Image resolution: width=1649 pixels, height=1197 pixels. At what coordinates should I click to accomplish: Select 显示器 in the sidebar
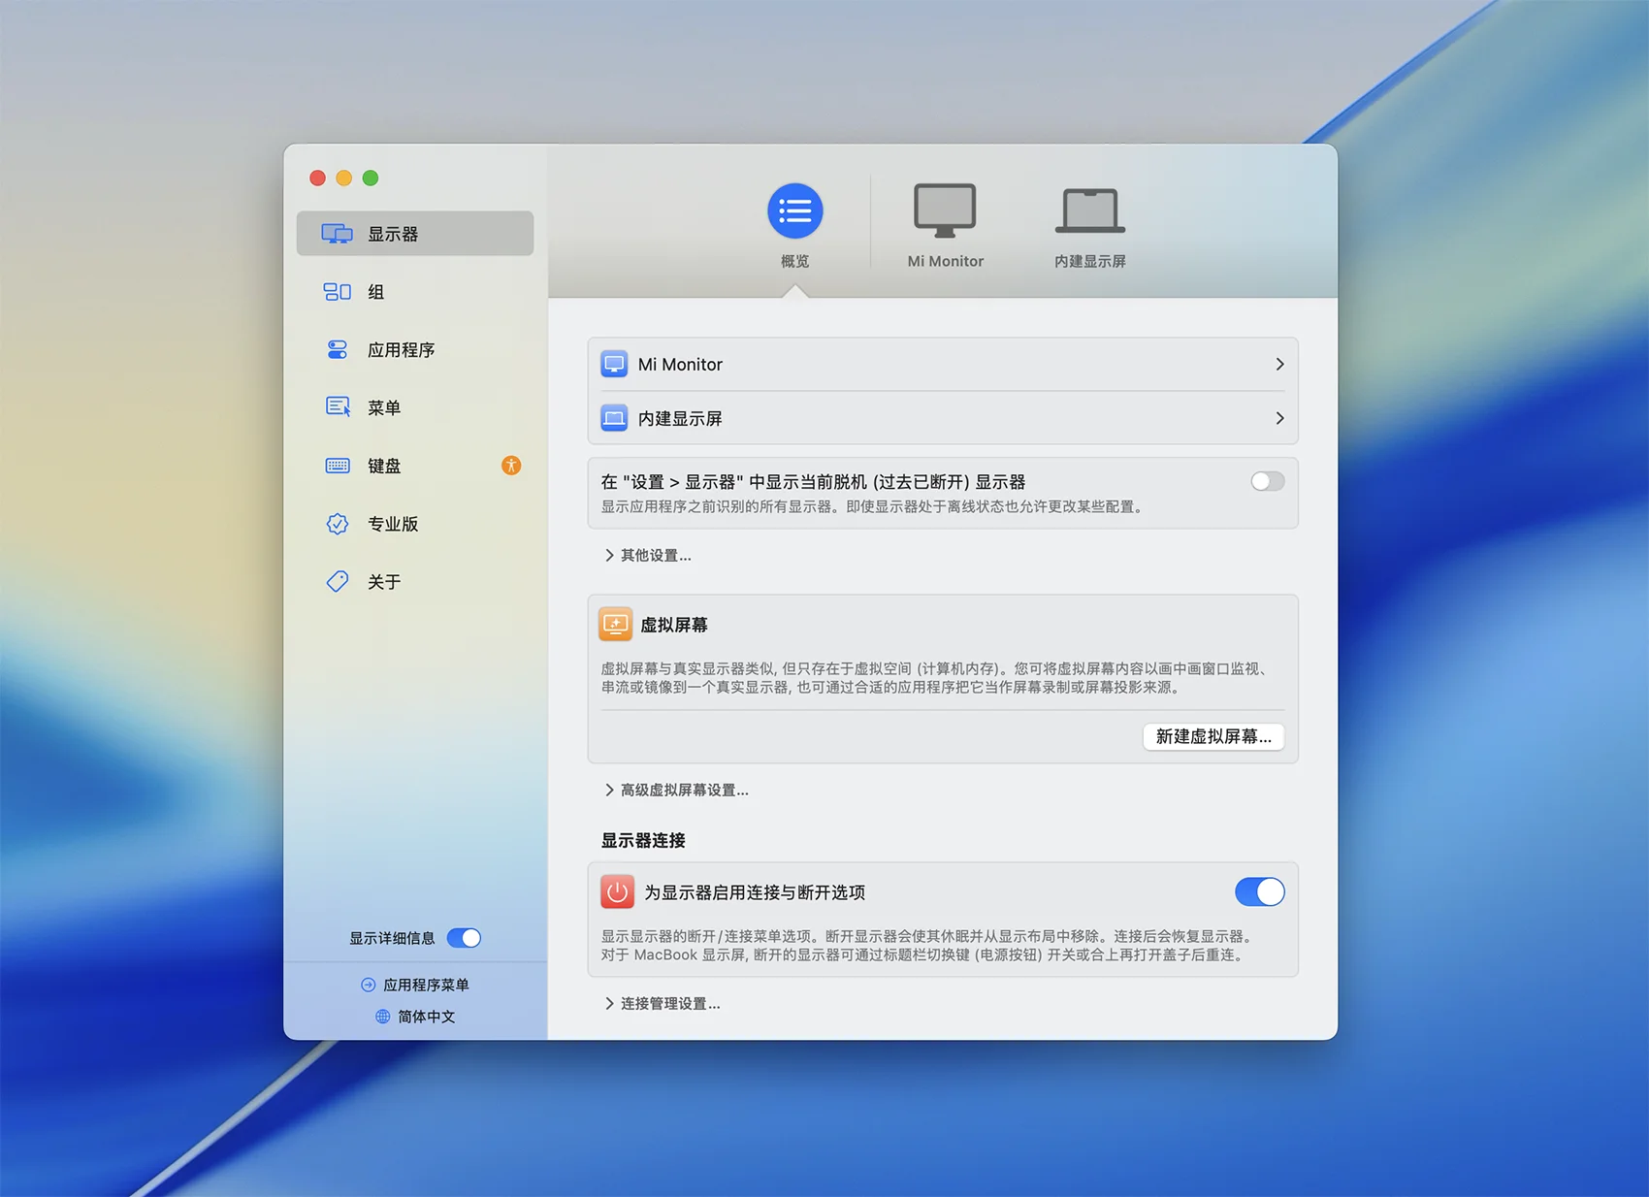(x=392, y=234)
